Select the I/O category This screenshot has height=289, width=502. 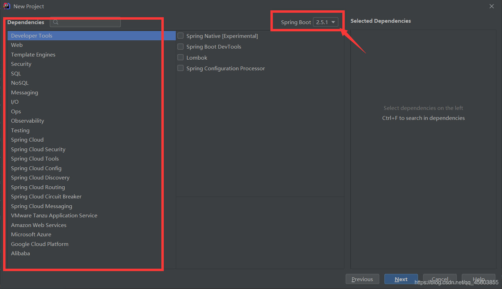coord(92,102)
